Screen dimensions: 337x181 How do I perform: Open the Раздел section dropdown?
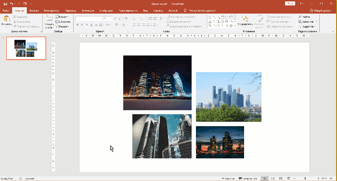click(62, 26)
